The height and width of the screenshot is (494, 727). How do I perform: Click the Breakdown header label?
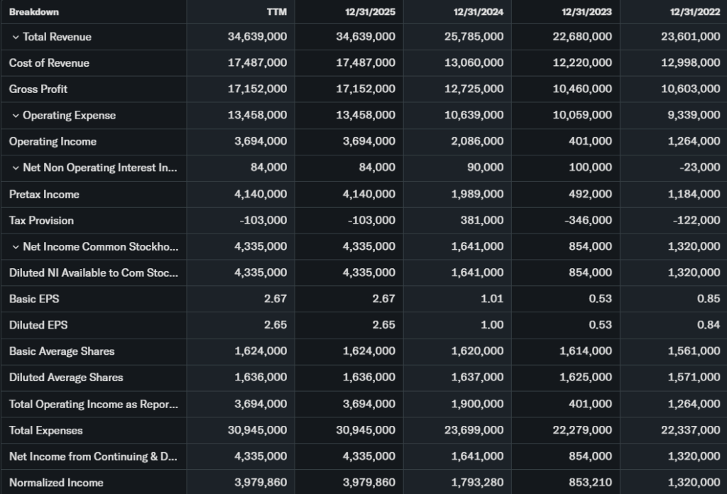(34, 11)
